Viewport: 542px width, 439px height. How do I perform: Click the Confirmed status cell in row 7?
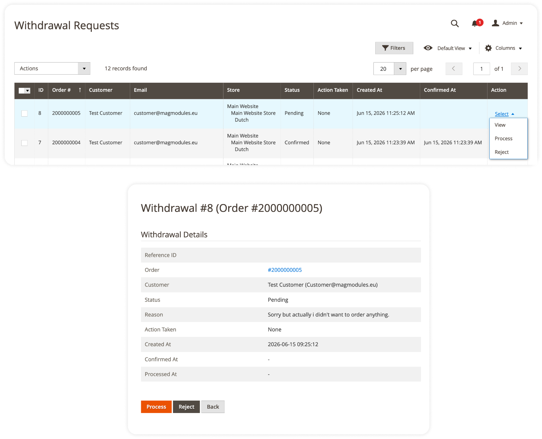(x=297, y=143)
